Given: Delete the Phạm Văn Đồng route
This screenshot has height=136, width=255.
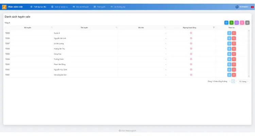Looking at the screenshot, I should click(x=234, y=64).
